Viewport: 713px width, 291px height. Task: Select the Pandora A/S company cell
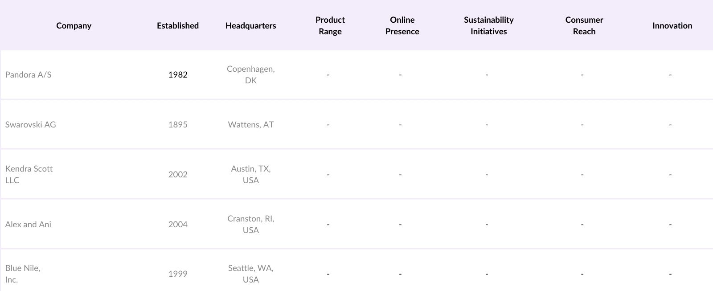(29, 75)
